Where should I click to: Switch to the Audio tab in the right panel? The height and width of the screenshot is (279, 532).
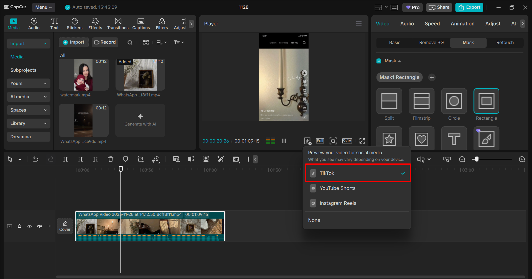pyautogui.click(x=407, y=24)
